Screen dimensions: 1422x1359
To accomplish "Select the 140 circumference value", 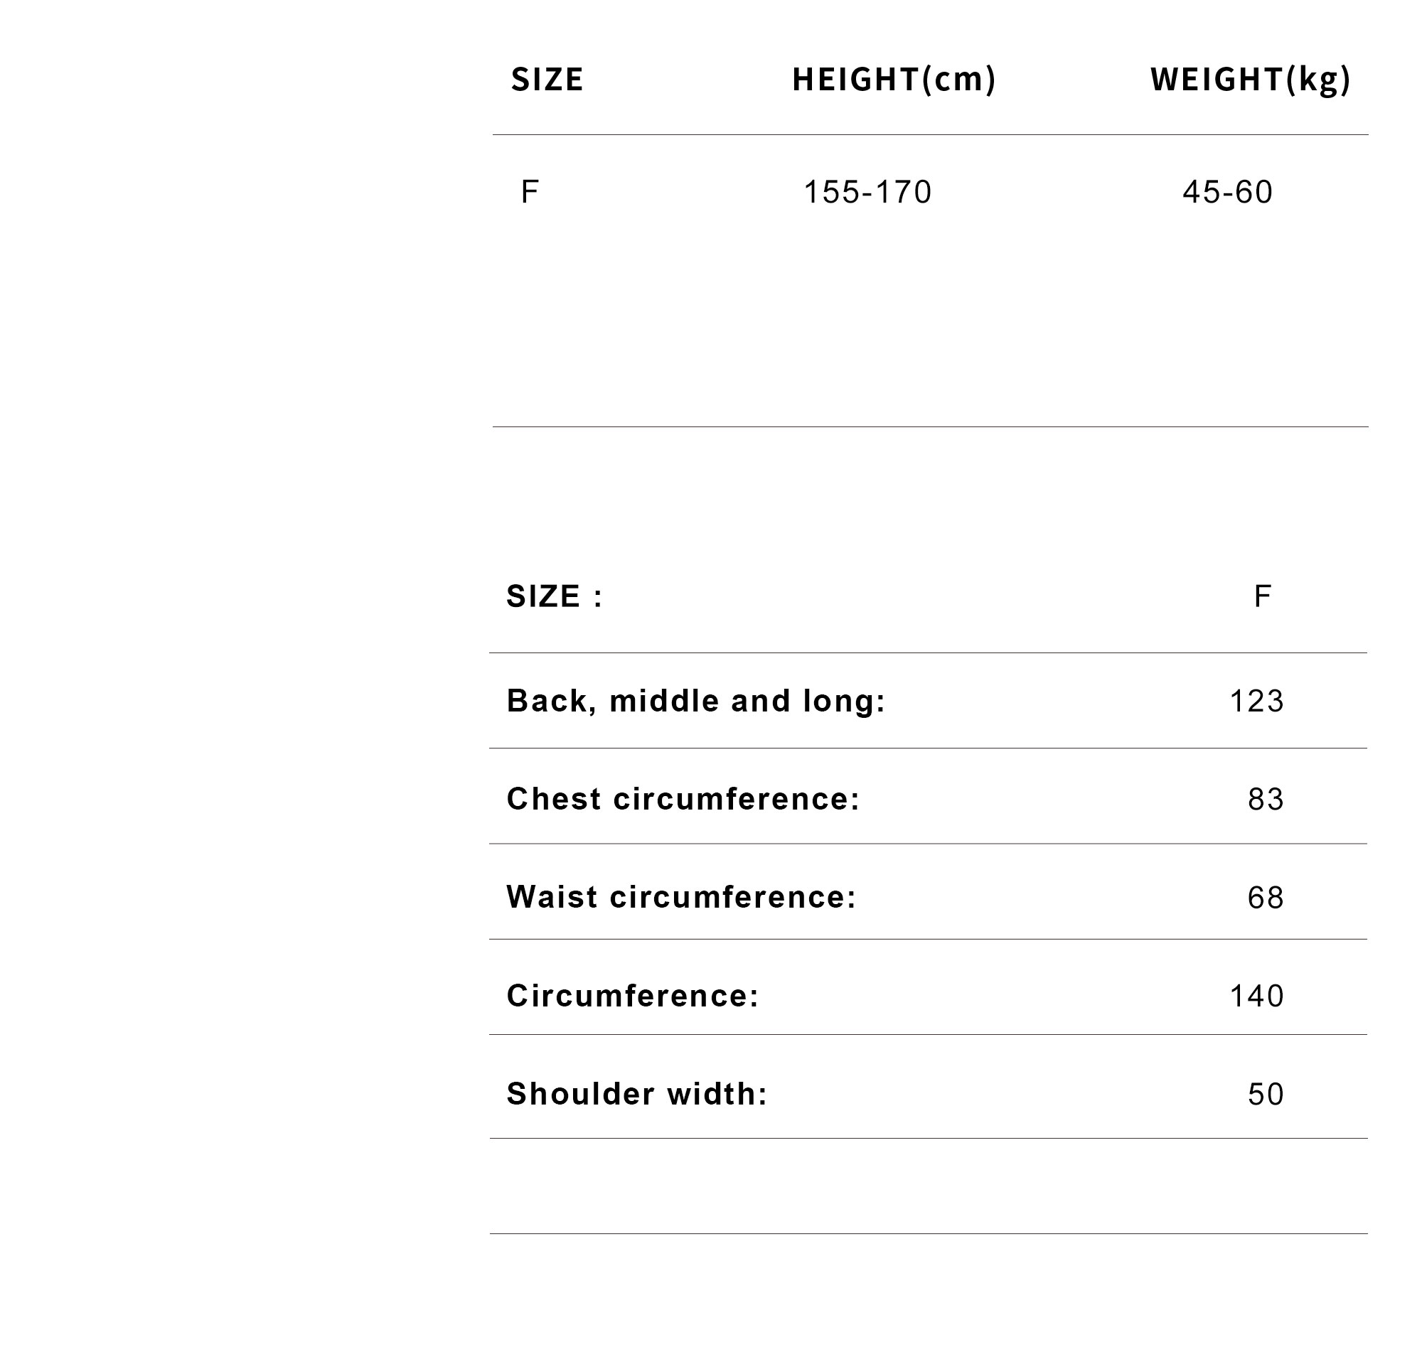I will [x=1257, y=996].
